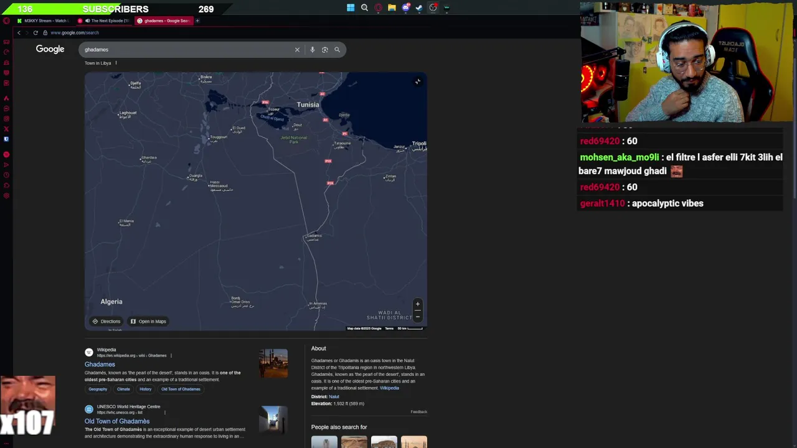The image size is (797, 448).
Task: Open the Old Town of Ghadamès result
Action: [117, 421]
